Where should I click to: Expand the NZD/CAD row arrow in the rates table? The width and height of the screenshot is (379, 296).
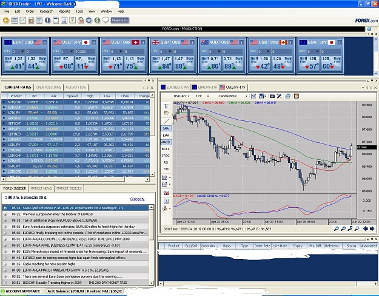4,102
